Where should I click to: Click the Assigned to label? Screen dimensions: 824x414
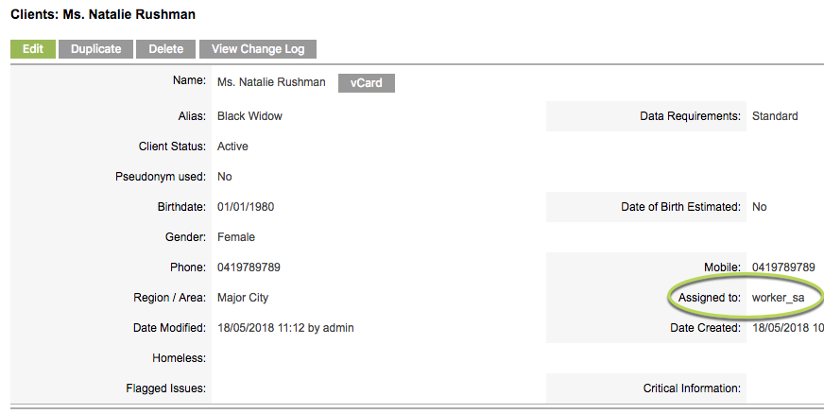click(x=709, y=298)
